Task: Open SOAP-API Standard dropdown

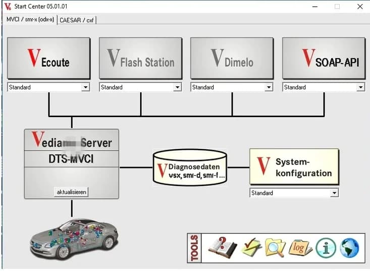Action: coord(324,87)
